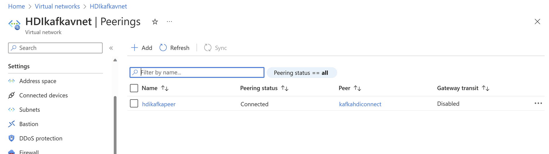
Task: Collapse the left sidebar with double chevron
Action: [111, 48]
